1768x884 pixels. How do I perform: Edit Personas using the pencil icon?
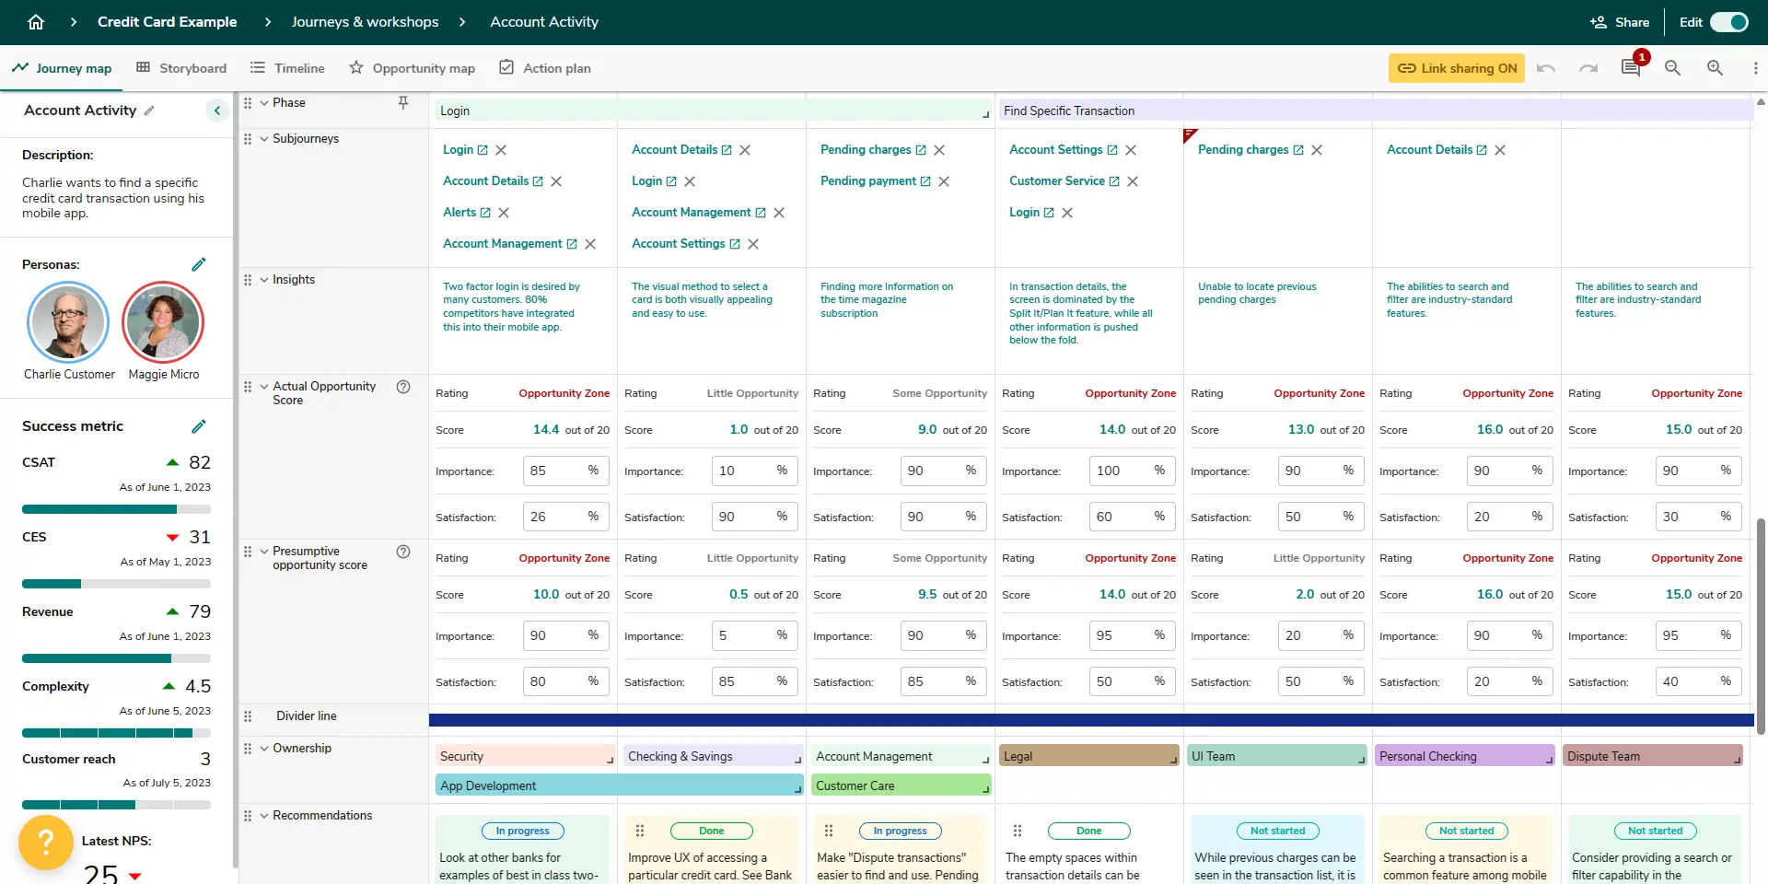pos(199,264)
